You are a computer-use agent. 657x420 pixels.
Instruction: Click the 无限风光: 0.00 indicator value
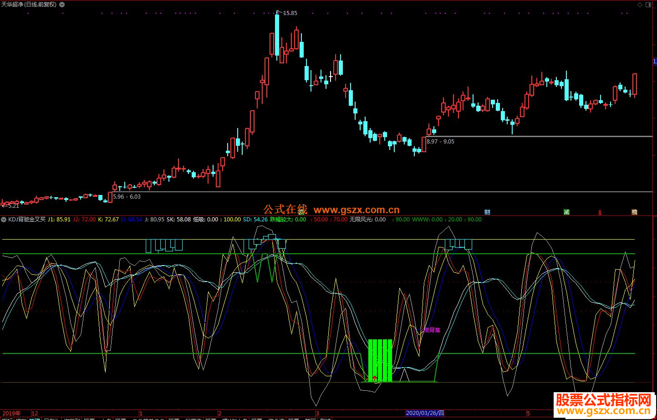tap(367, 220)
